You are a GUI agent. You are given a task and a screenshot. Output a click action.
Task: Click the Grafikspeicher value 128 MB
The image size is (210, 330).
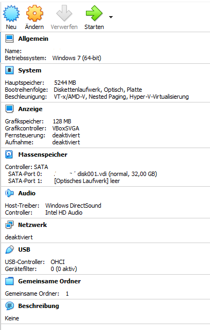(x=62, y=121)
